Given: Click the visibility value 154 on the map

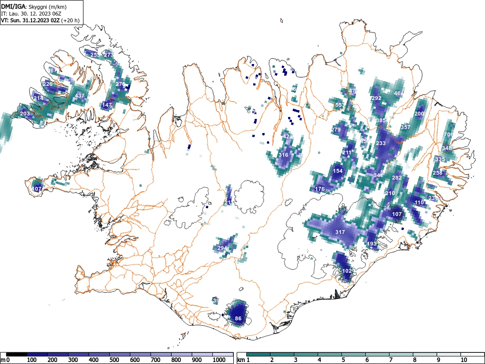Looking at the screenshot, I should pos(338,170).
